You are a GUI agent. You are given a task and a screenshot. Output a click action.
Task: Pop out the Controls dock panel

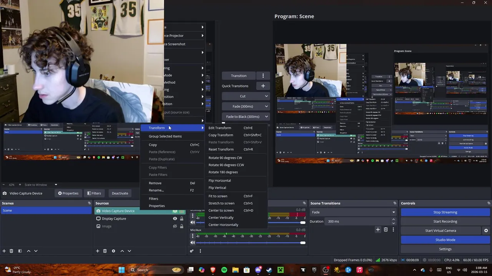[489, 203]
